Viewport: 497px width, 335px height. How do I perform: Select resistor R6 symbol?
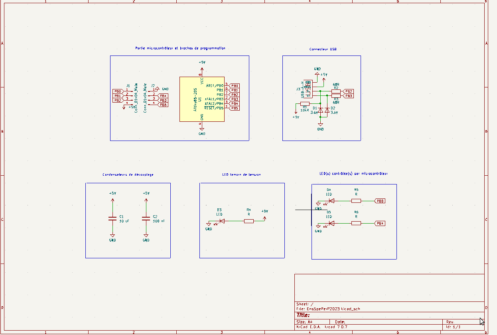point(356,223)
